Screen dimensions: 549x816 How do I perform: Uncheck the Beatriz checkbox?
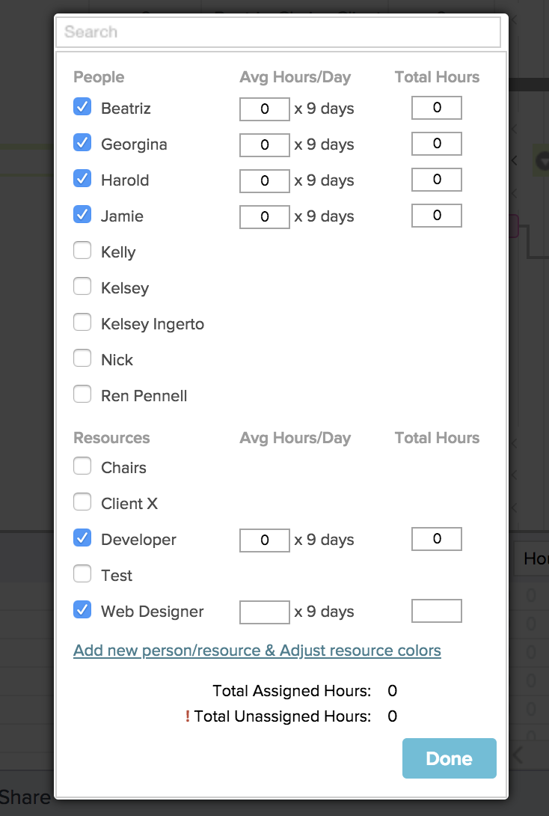[82, 106]
